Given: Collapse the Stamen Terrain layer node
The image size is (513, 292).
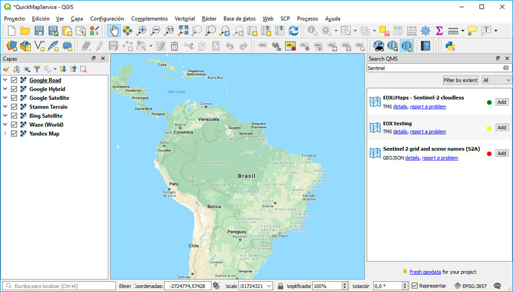Looking at the screenshot, I should click(5, 106).
